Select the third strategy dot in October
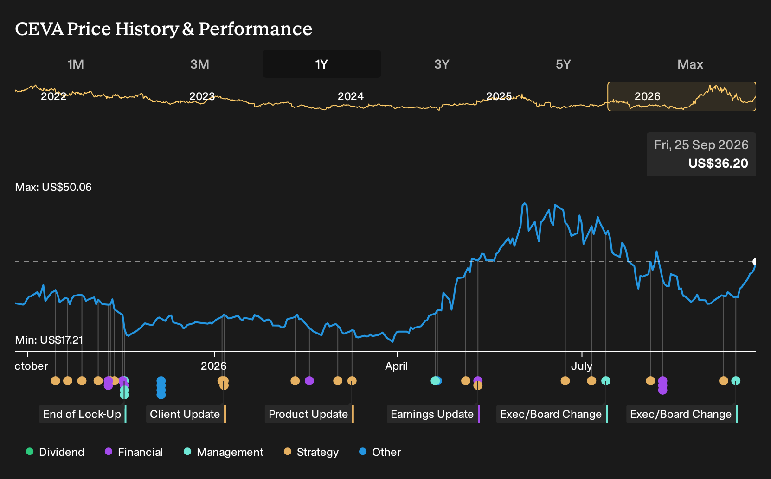Image resolution: width=771 pixels, height=479 pixels. pos(82,381)
